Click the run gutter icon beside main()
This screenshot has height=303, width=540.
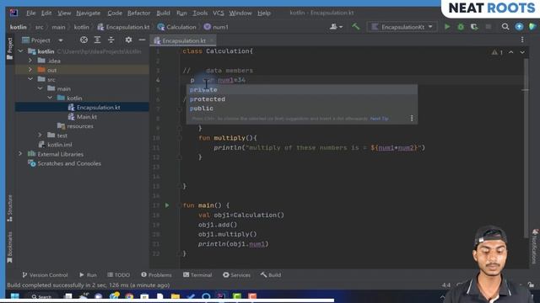point(167,205)
